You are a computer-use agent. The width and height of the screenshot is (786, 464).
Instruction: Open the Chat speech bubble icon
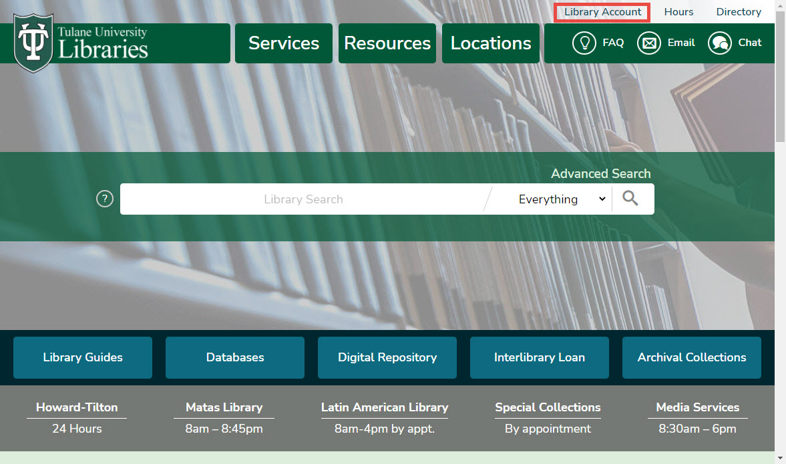(x=719, y=43)
